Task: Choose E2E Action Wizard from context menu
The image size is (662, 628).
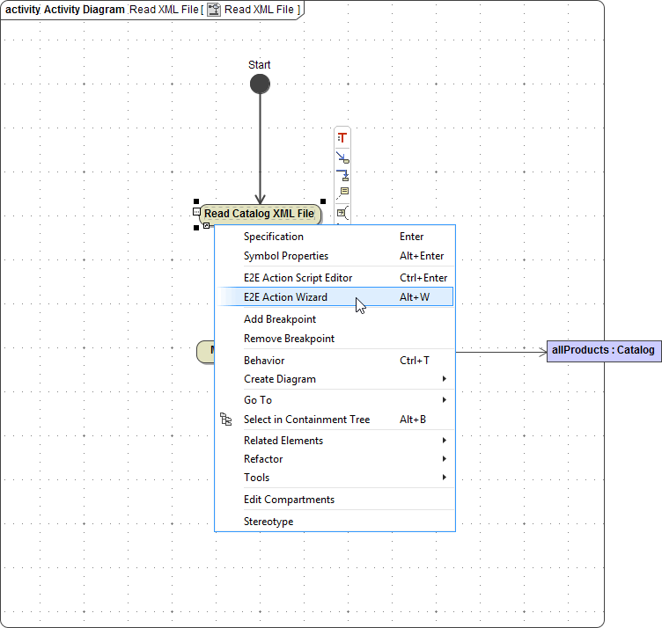Action: 285,297
